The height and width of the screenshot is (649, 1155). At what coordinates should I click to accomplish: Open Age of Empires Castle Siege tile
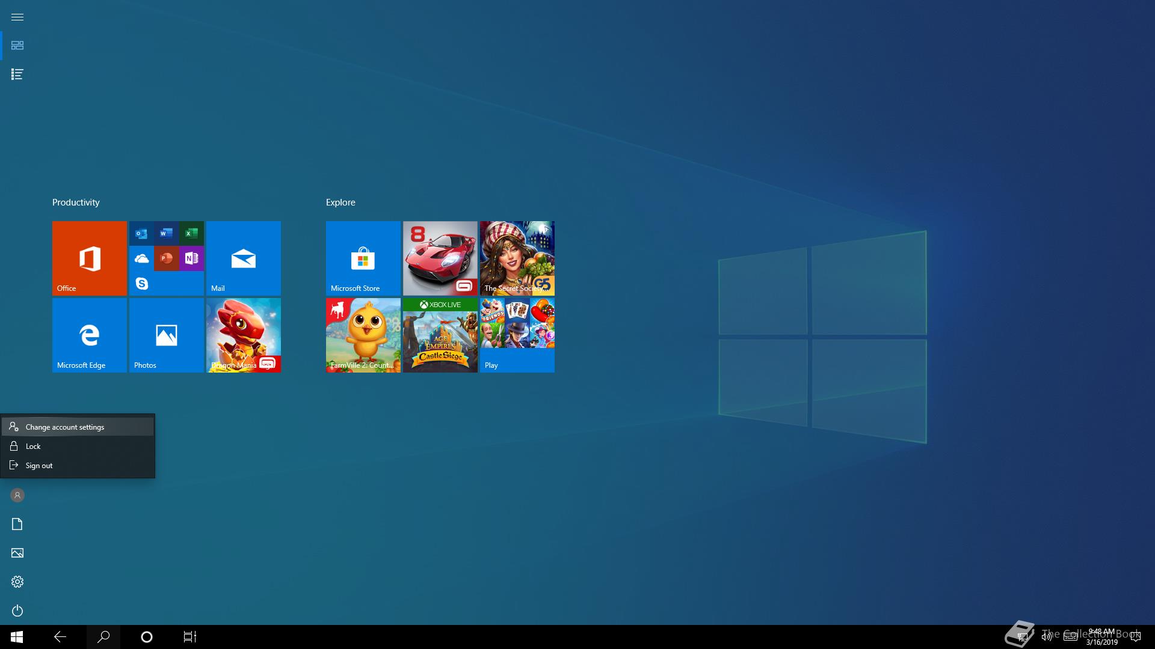click(x=440, y=335)
